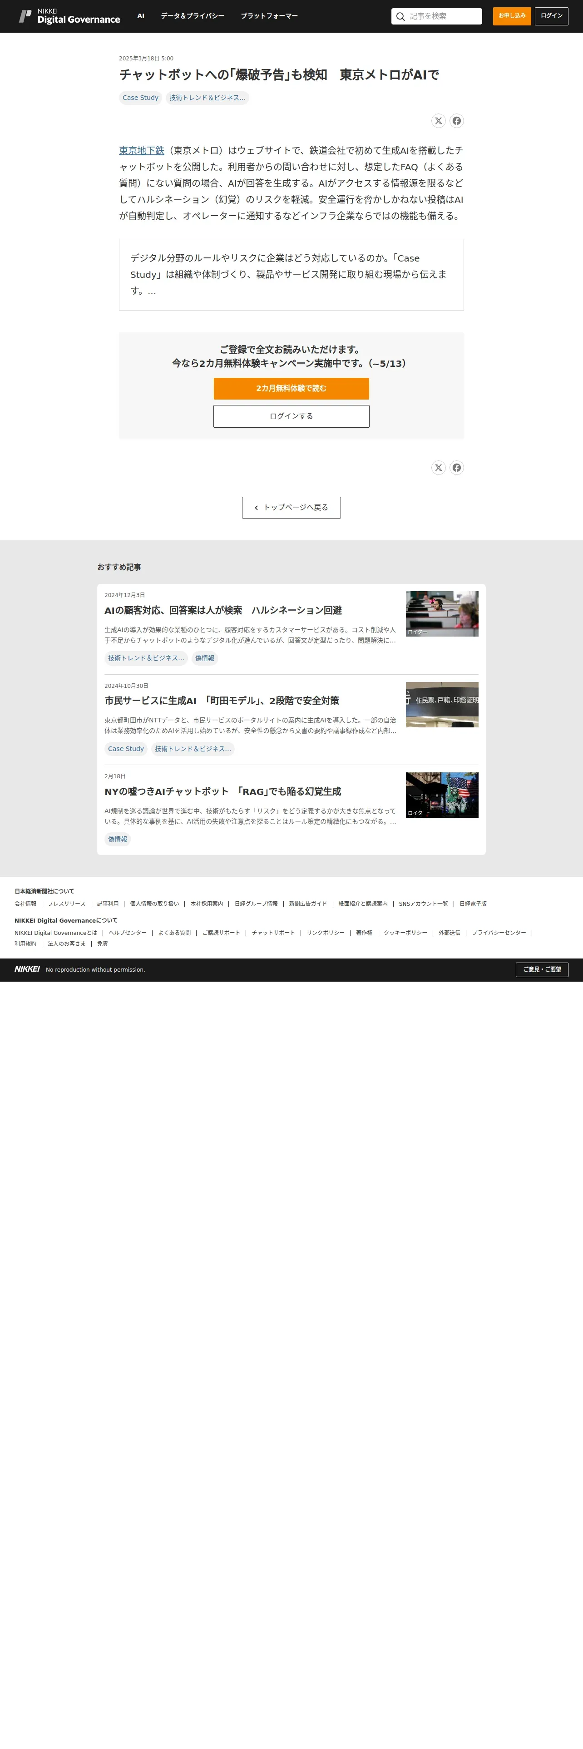Open thumbnail of 町田モデル article
The height and width of the screenshot is (1749, 583).
pyautogui.click(x=442, y=705)
